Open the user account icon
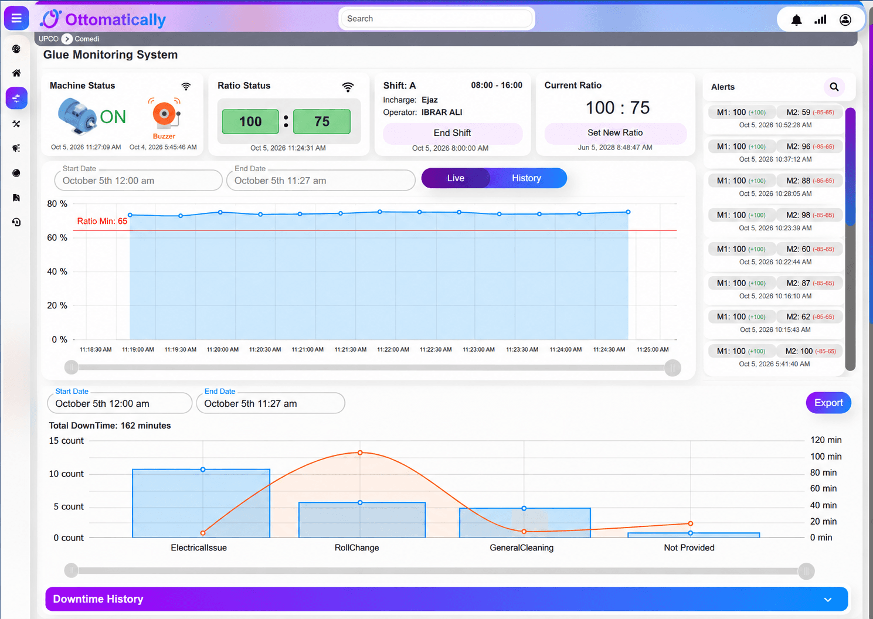The width and height of the screenshot is (873, 619). click(x=845, y=20)
